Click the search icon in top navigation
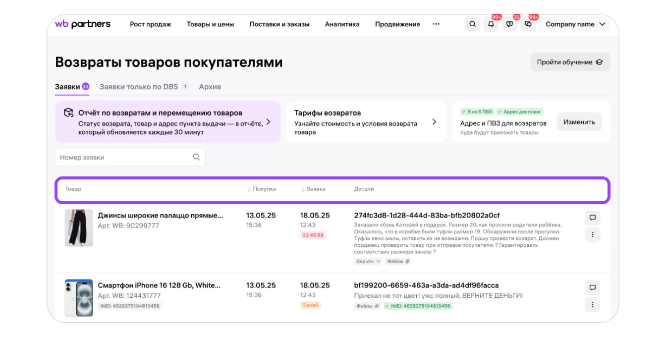The width and height of the screenshot is (666, 337). [472, 24]
